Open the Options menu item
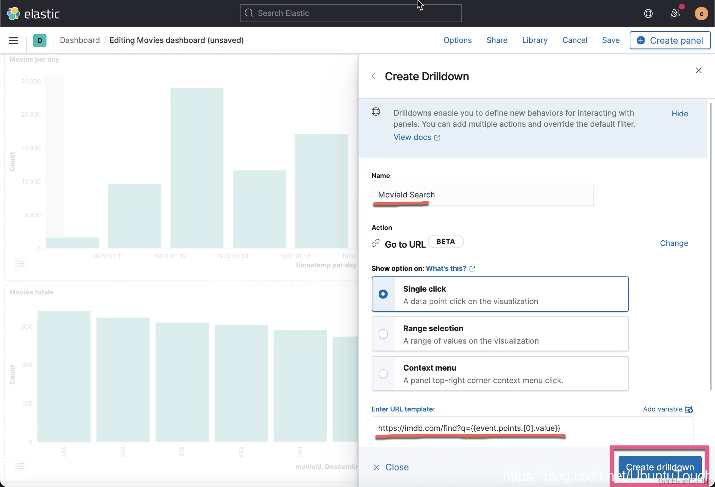 click(x=457, y=41)
